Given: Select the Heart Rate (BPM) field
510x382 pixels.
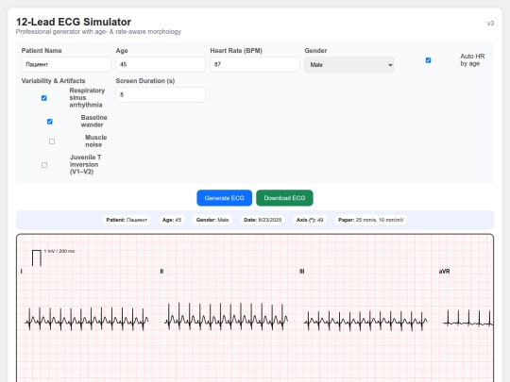Looking at the screenshot, I should 255,65.
